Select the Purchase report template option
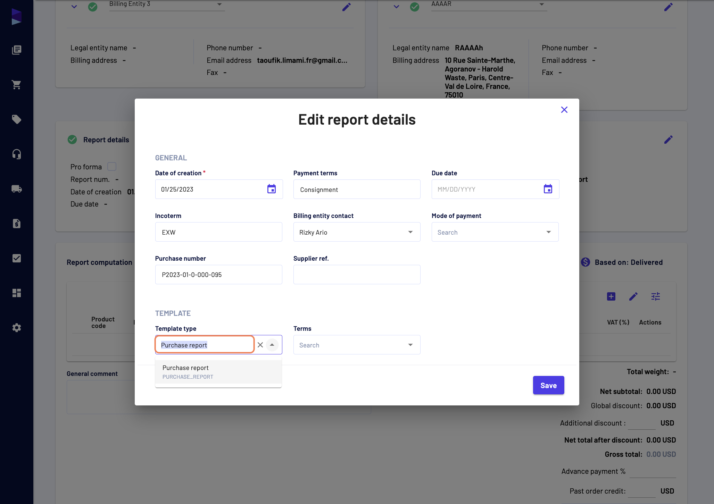The width and height of the screenshot is (714, 504). coord(218,372)
